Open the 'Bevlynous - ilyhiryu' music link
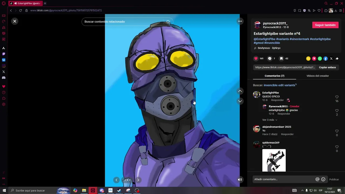345x194 pixels. coord(269,48)
